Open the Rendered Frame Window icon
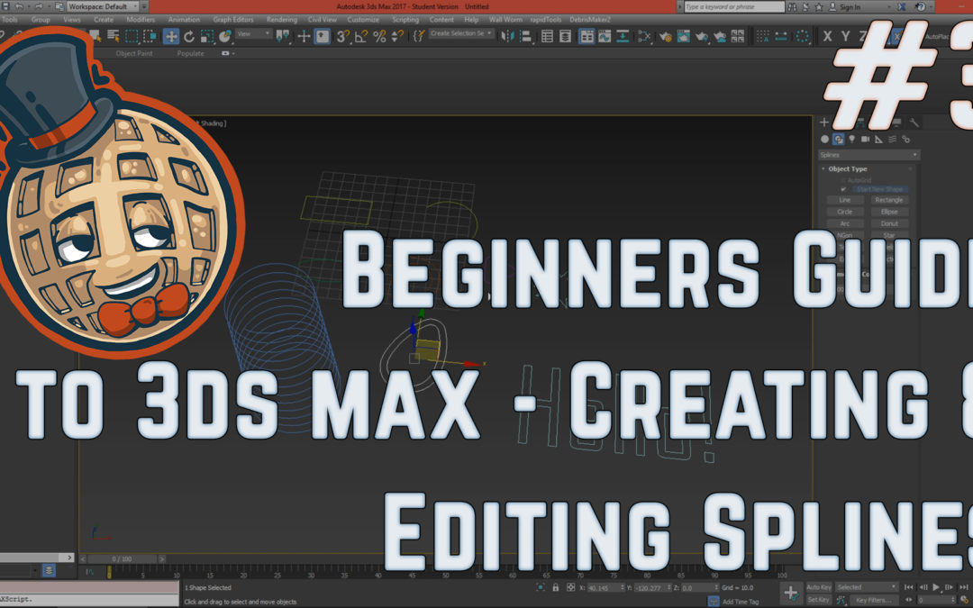This screenshot has width=973, height=608. coord(684,37)
